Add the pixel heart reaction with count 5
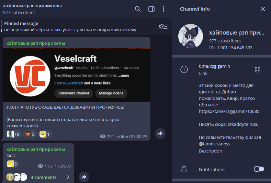The image size is (271, 183). [x=30, y=134]
